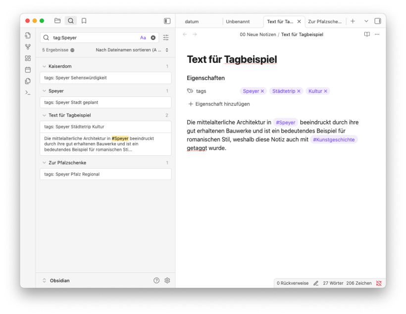Switch to the bookmarks panel
The image size is (406, 314).
pos(84,21)
